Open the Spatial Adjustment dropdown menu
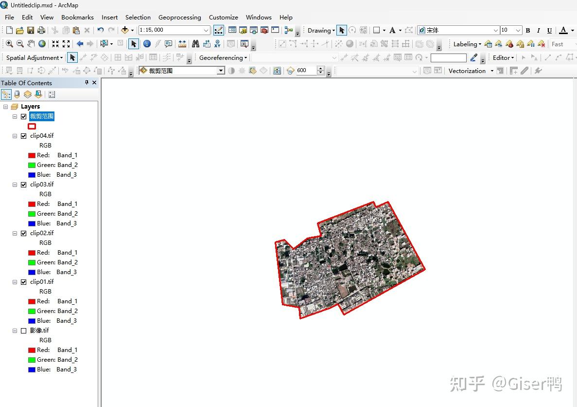Viewport: 577px width, 407px height. [x=33, y=57]
